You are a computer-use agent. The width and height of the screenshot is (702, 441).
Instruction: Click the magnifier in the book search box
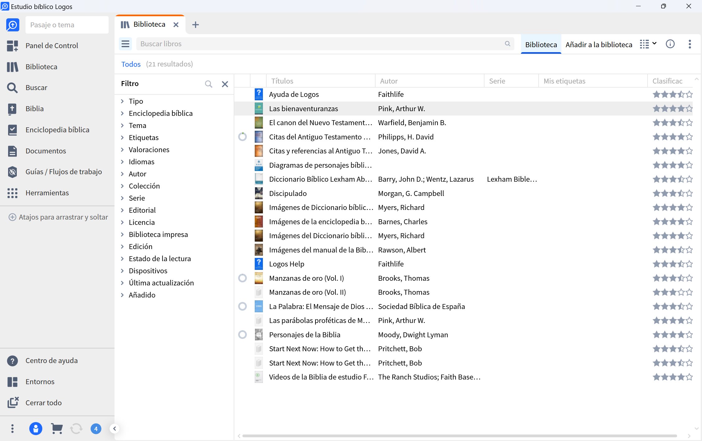pyautogui.click(x=508, y=44)
